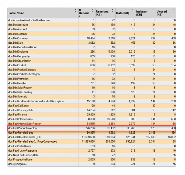Viewport: 185px width, 175px height.
Task: Click sort arrows on Data (KB) column
Action: (x=132, y=10)
